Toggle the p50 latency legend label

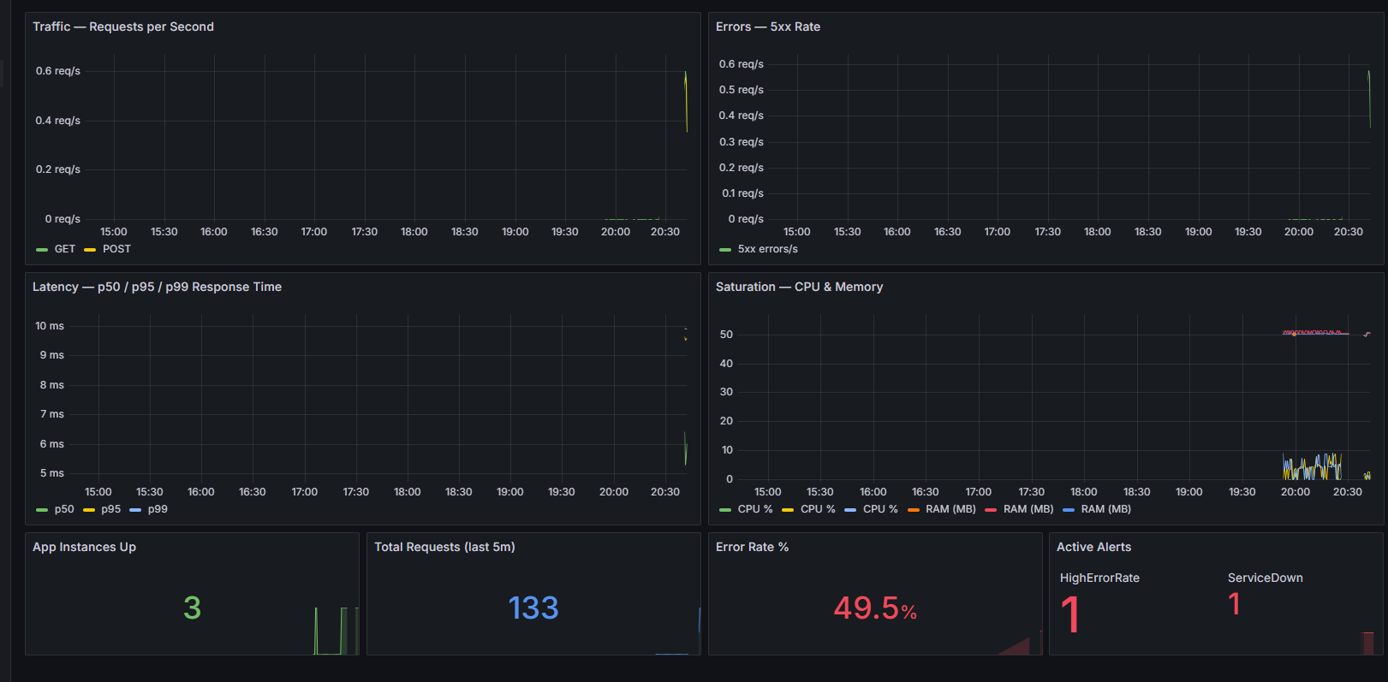[x=64, y=509]
